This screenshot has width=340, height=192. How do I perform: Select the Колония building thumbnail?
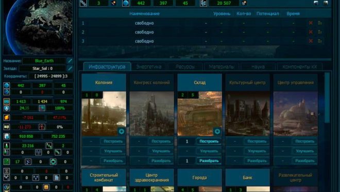104,114
